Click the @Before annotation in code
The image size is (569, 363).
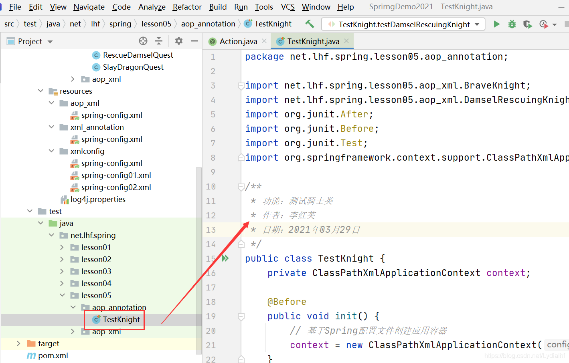[287, 302]
